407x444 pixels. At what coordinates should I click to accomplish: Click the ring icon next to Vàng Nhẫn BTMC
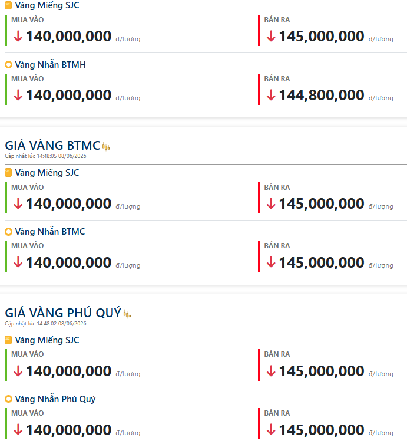[x=8, y=232]
